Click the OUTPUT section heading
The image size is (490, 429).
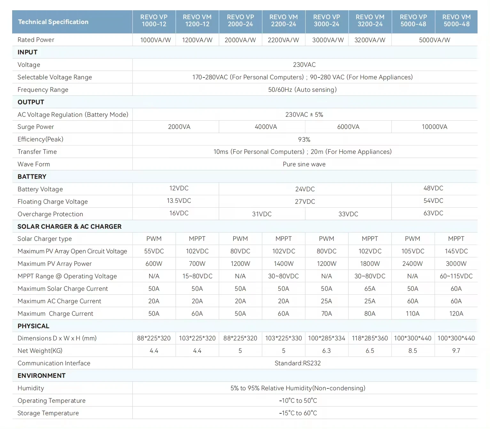pyautogui.click(x=31, y=102)
